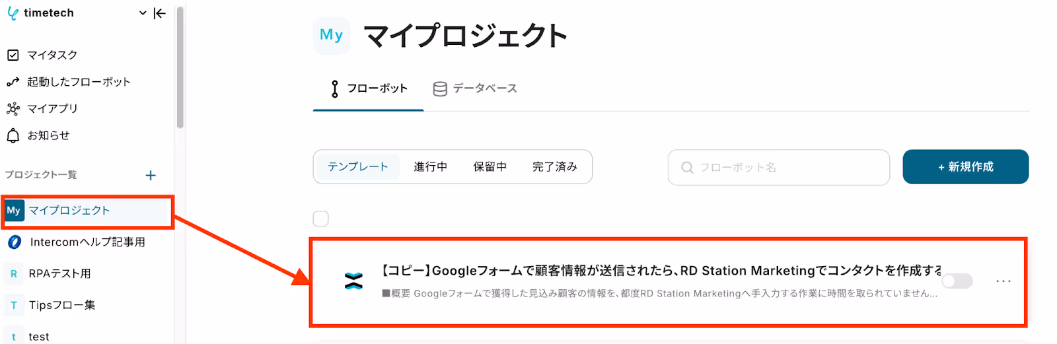Click the マイアプリ nodes icon
Viewport: 1057px width, 344px height.
click(x=13, y=108)
